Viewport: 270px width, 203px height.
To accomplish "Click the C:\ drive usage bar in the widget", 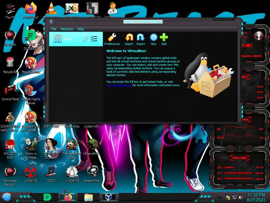I will (x=229, y=167).
